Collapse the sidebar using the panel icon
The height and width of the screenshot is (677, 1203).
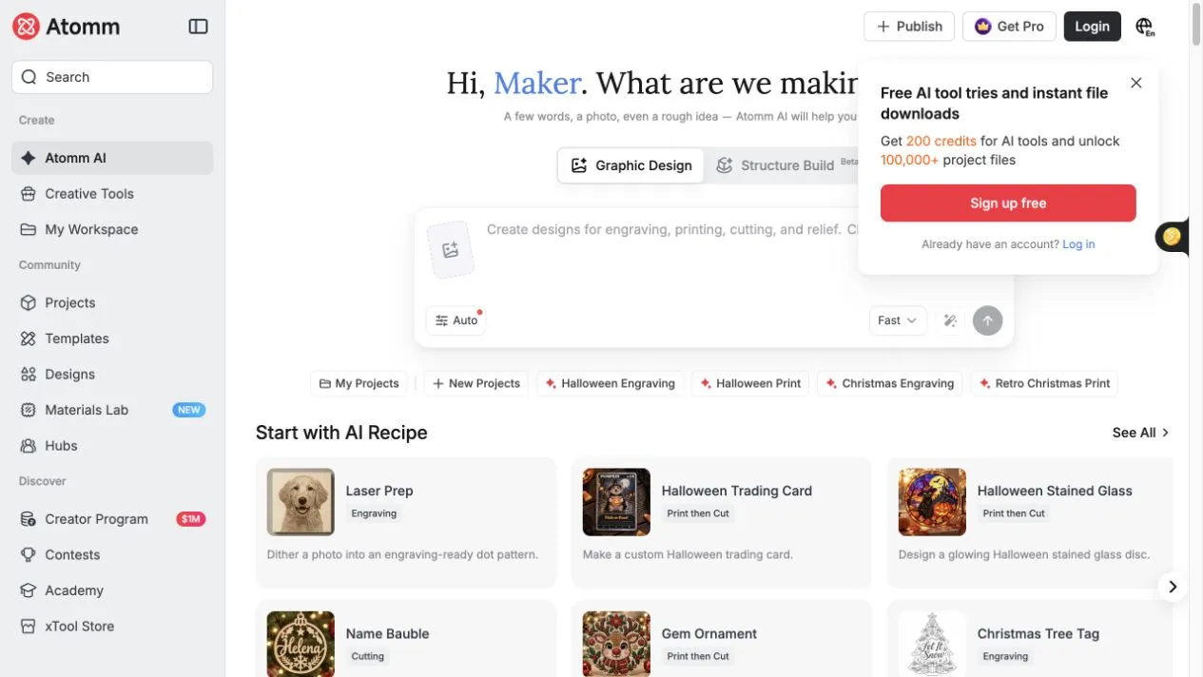[198, 27]
